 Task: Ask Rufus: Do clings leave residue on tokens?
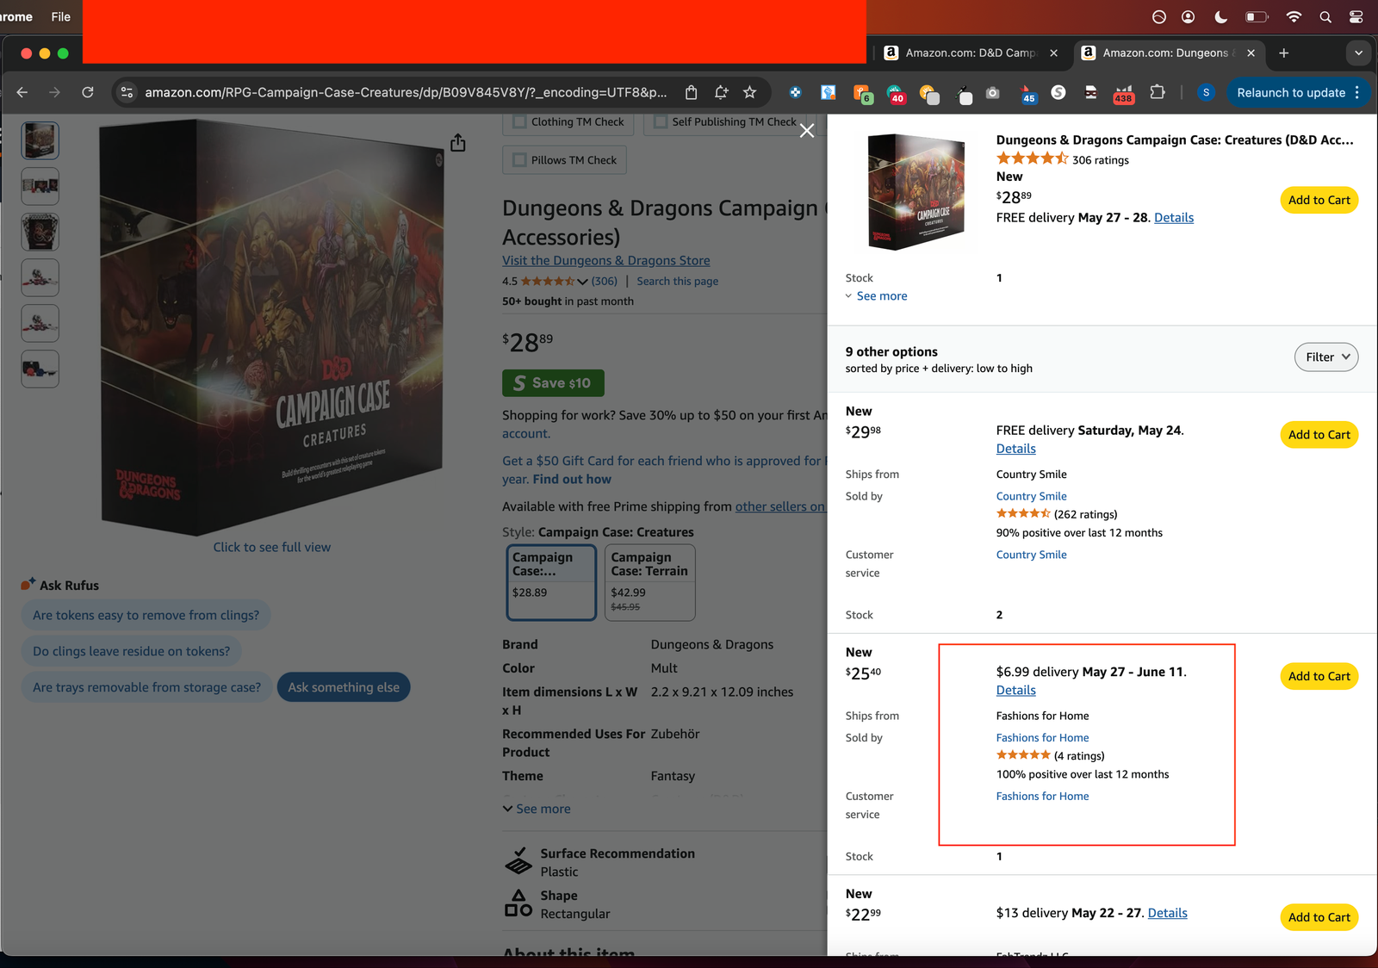131,651
